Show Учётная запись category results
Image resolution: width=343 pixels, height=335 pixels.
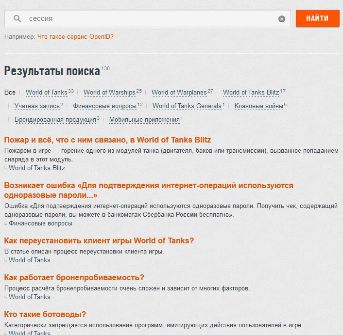click(x=36, y=106)
